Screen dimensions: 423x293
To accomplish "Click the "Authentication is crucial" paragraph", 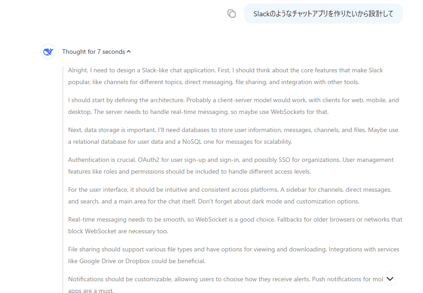I will point(226,165).
